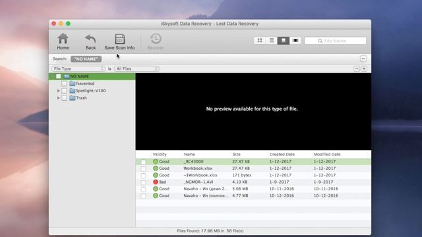Switch to list view mode

[272, 41]
